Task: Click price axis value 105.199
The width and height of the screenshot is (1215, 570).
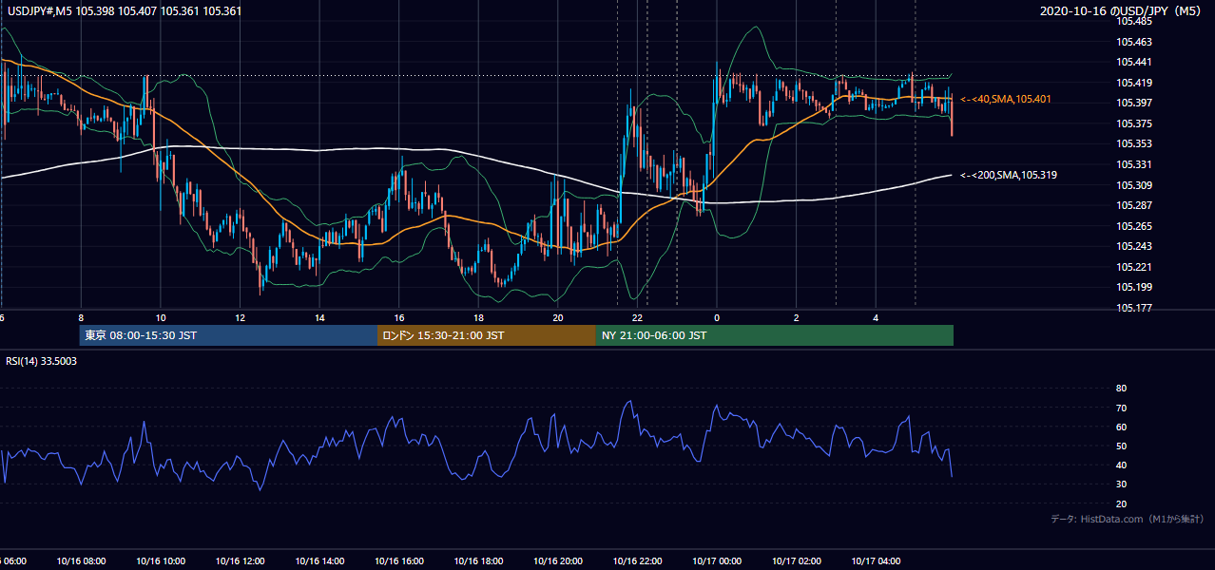Action: tap(1134, 287)
